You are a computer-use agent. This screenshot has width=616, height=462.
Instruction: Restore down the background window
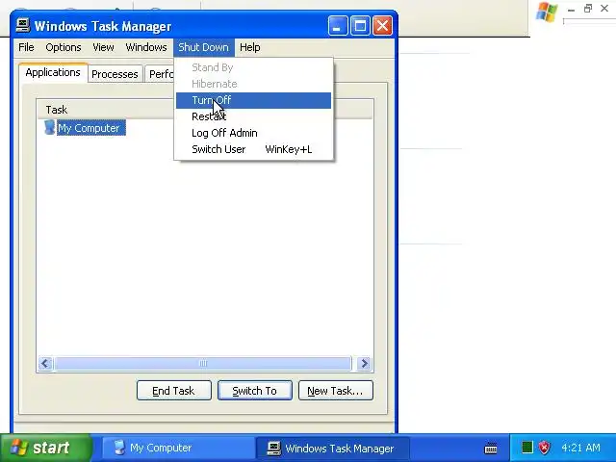(588, 9)
